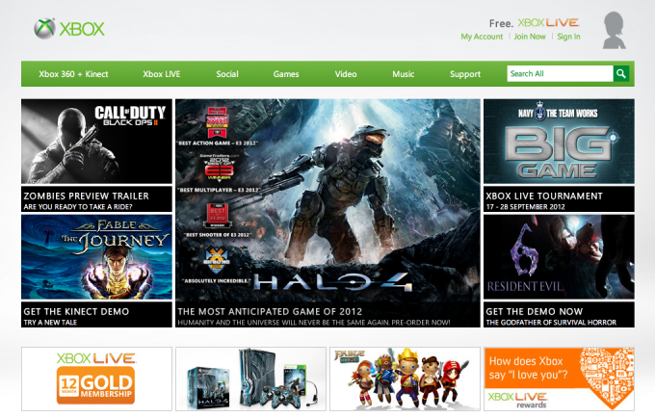Click the green search magnifier button
This screenshot has height=418, width=655.
point(621,73)
